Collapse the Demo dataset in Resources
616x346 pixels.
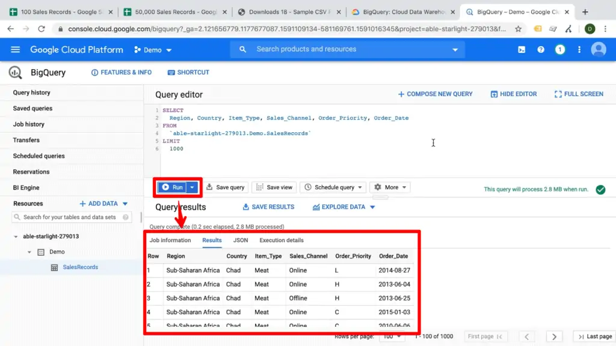pos(29,252)
